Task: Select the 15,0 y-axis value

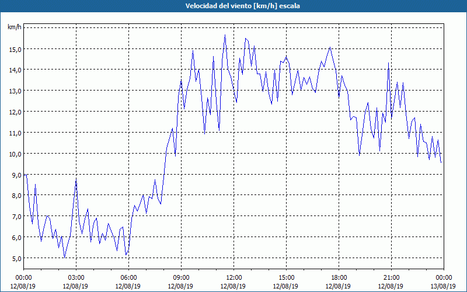Action: point(15,49)
